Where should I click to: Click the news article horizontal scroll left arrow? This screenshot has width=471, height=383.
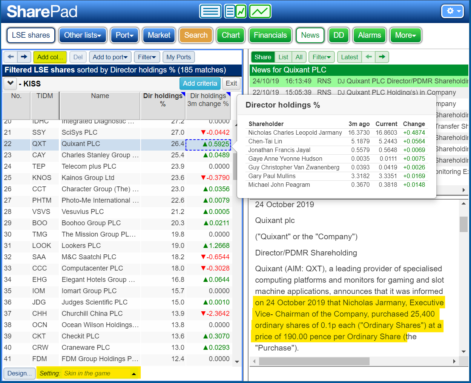(254, 361)
